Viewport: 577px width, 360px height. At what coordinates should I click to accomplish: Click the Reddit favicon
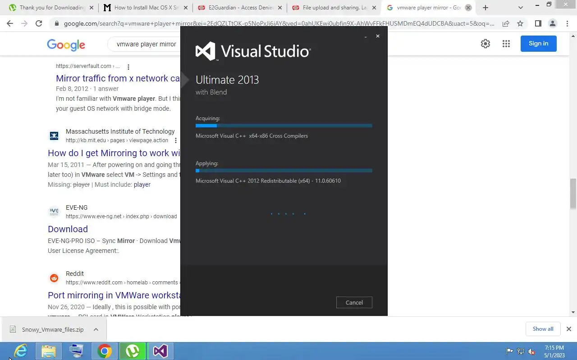54,278
